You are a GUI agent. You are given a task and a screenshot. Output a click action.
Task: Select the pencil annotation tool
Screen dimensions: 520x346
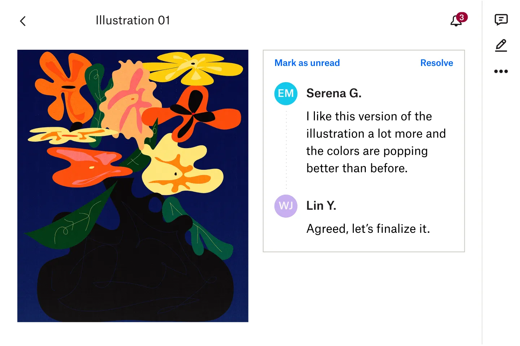coord(501,45)
